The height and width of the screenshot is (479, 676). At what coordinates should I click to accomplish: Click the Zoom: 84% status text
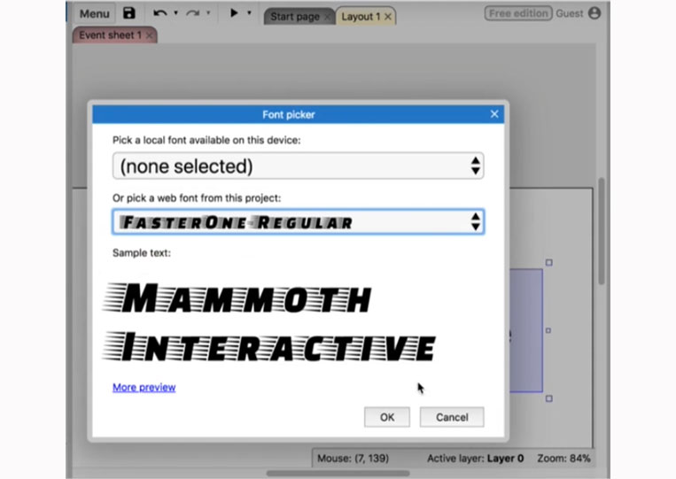[563, 459]
